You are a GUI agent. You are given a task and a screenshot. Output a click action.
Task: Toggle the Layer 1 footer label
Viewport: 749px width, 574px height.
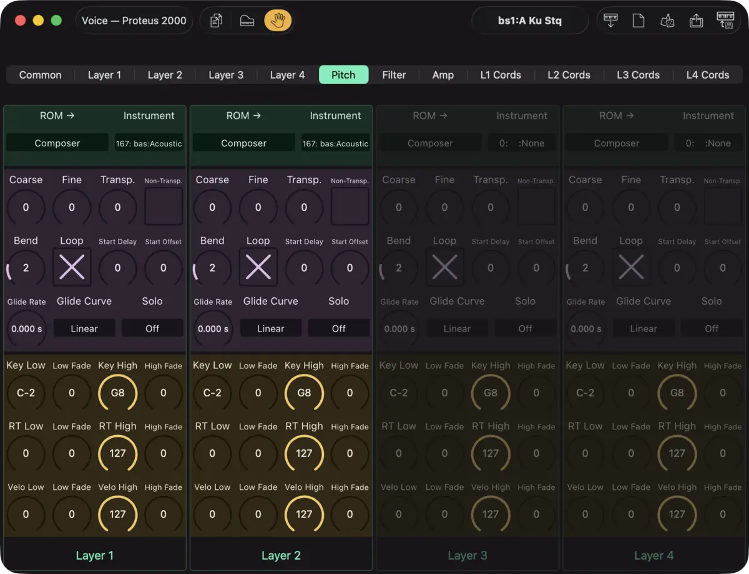point(95,555)
